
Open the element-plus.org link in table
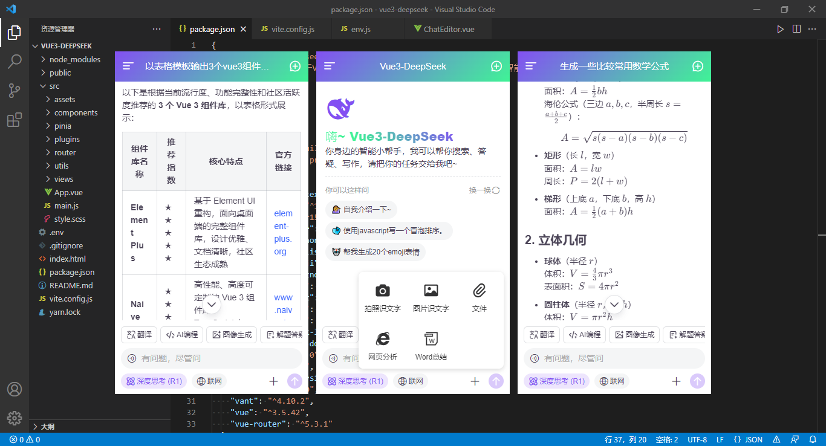pyautogui.click(x=283, y=233)
